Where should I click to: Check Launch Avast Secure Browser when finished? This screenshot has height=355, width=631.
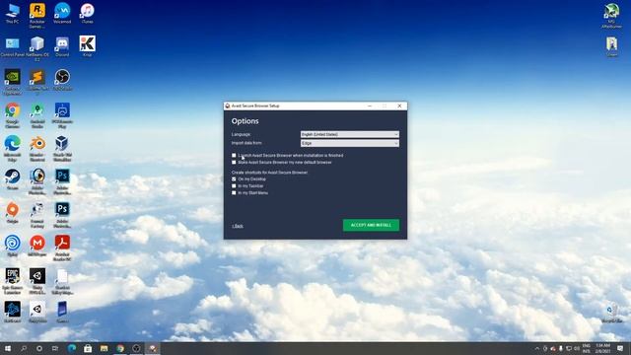tap(234, 156)
